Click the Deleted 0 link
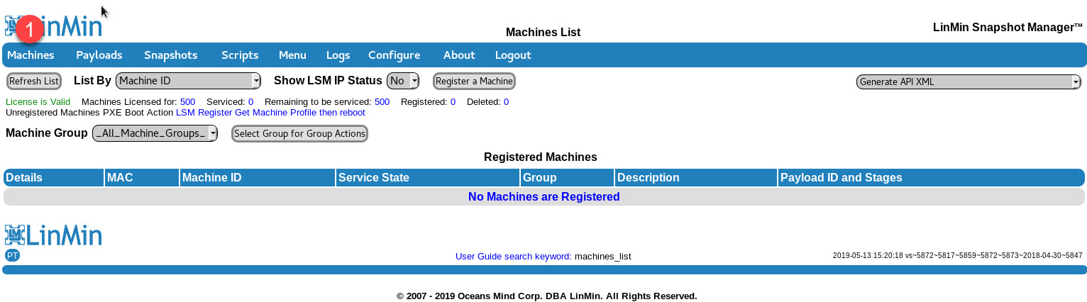This screenshot has height=302, width=1087. 506,102
